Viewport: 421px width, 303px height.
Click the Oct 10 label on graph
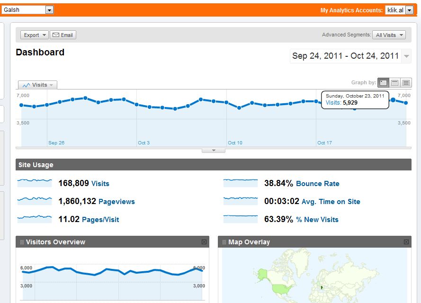235,143
